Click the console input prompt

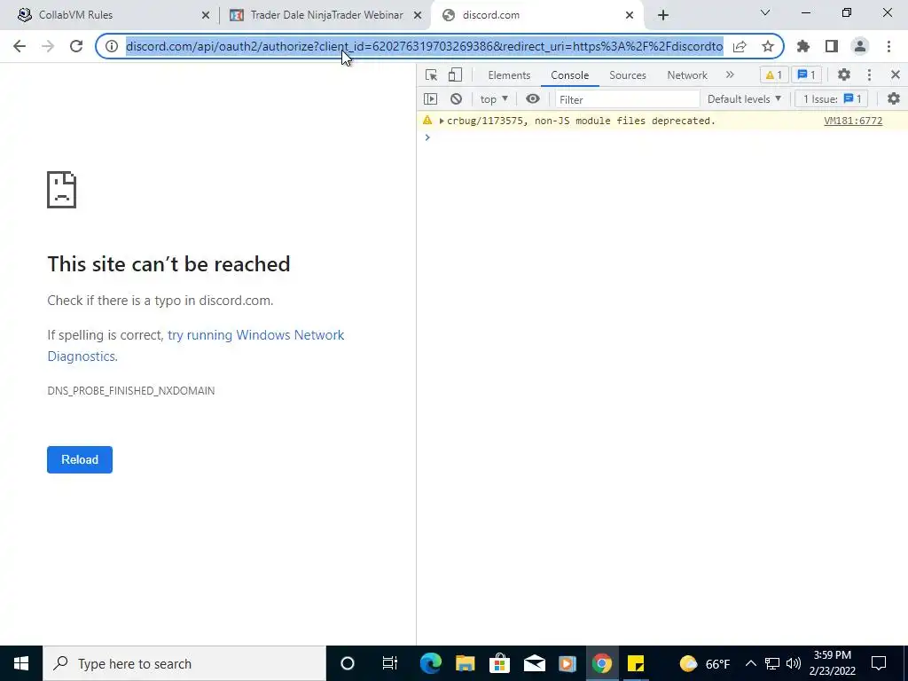click(x=661, y=137)
